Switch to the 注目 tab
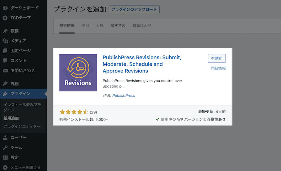Screen dimensions: 281x171 click(85, 26)
